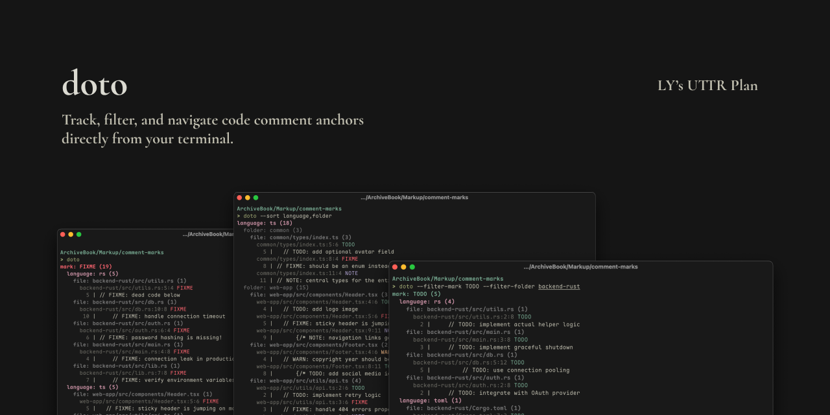Select 'backend-rust/src/main.rs:4:8 FIXME' line
830x415 pixels.
(135, 351)
